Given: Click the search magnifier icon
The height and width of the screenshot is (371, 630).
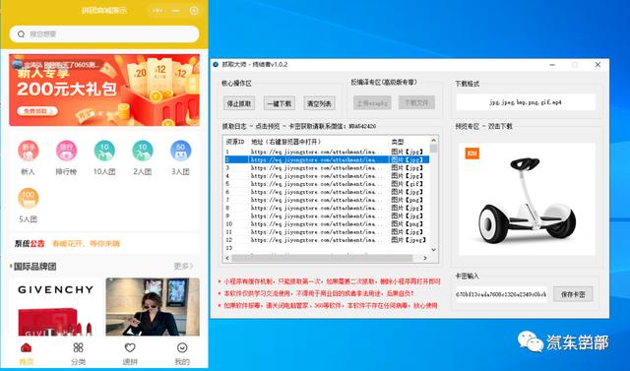Looking at the screenshot, I should 21,34.
